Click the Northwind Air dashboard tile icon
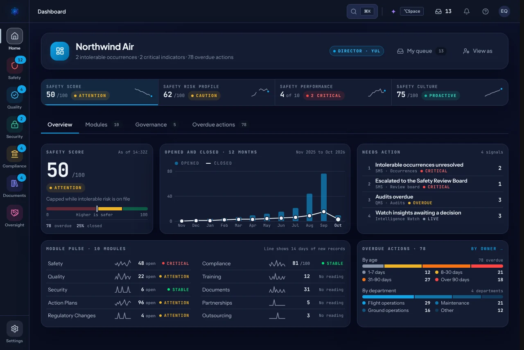Viewport: 524px width, 350px height. 60,51
